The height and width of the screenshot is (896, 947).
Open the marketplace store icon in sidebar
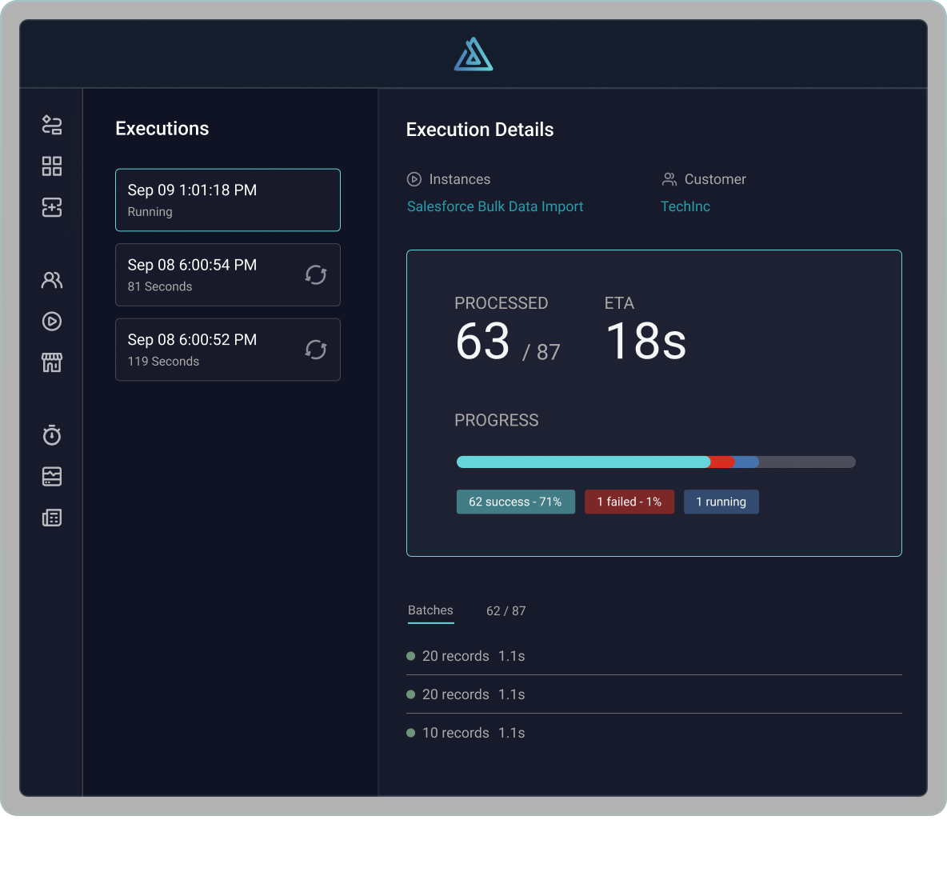pyautogui.click(x=52, y=362)
